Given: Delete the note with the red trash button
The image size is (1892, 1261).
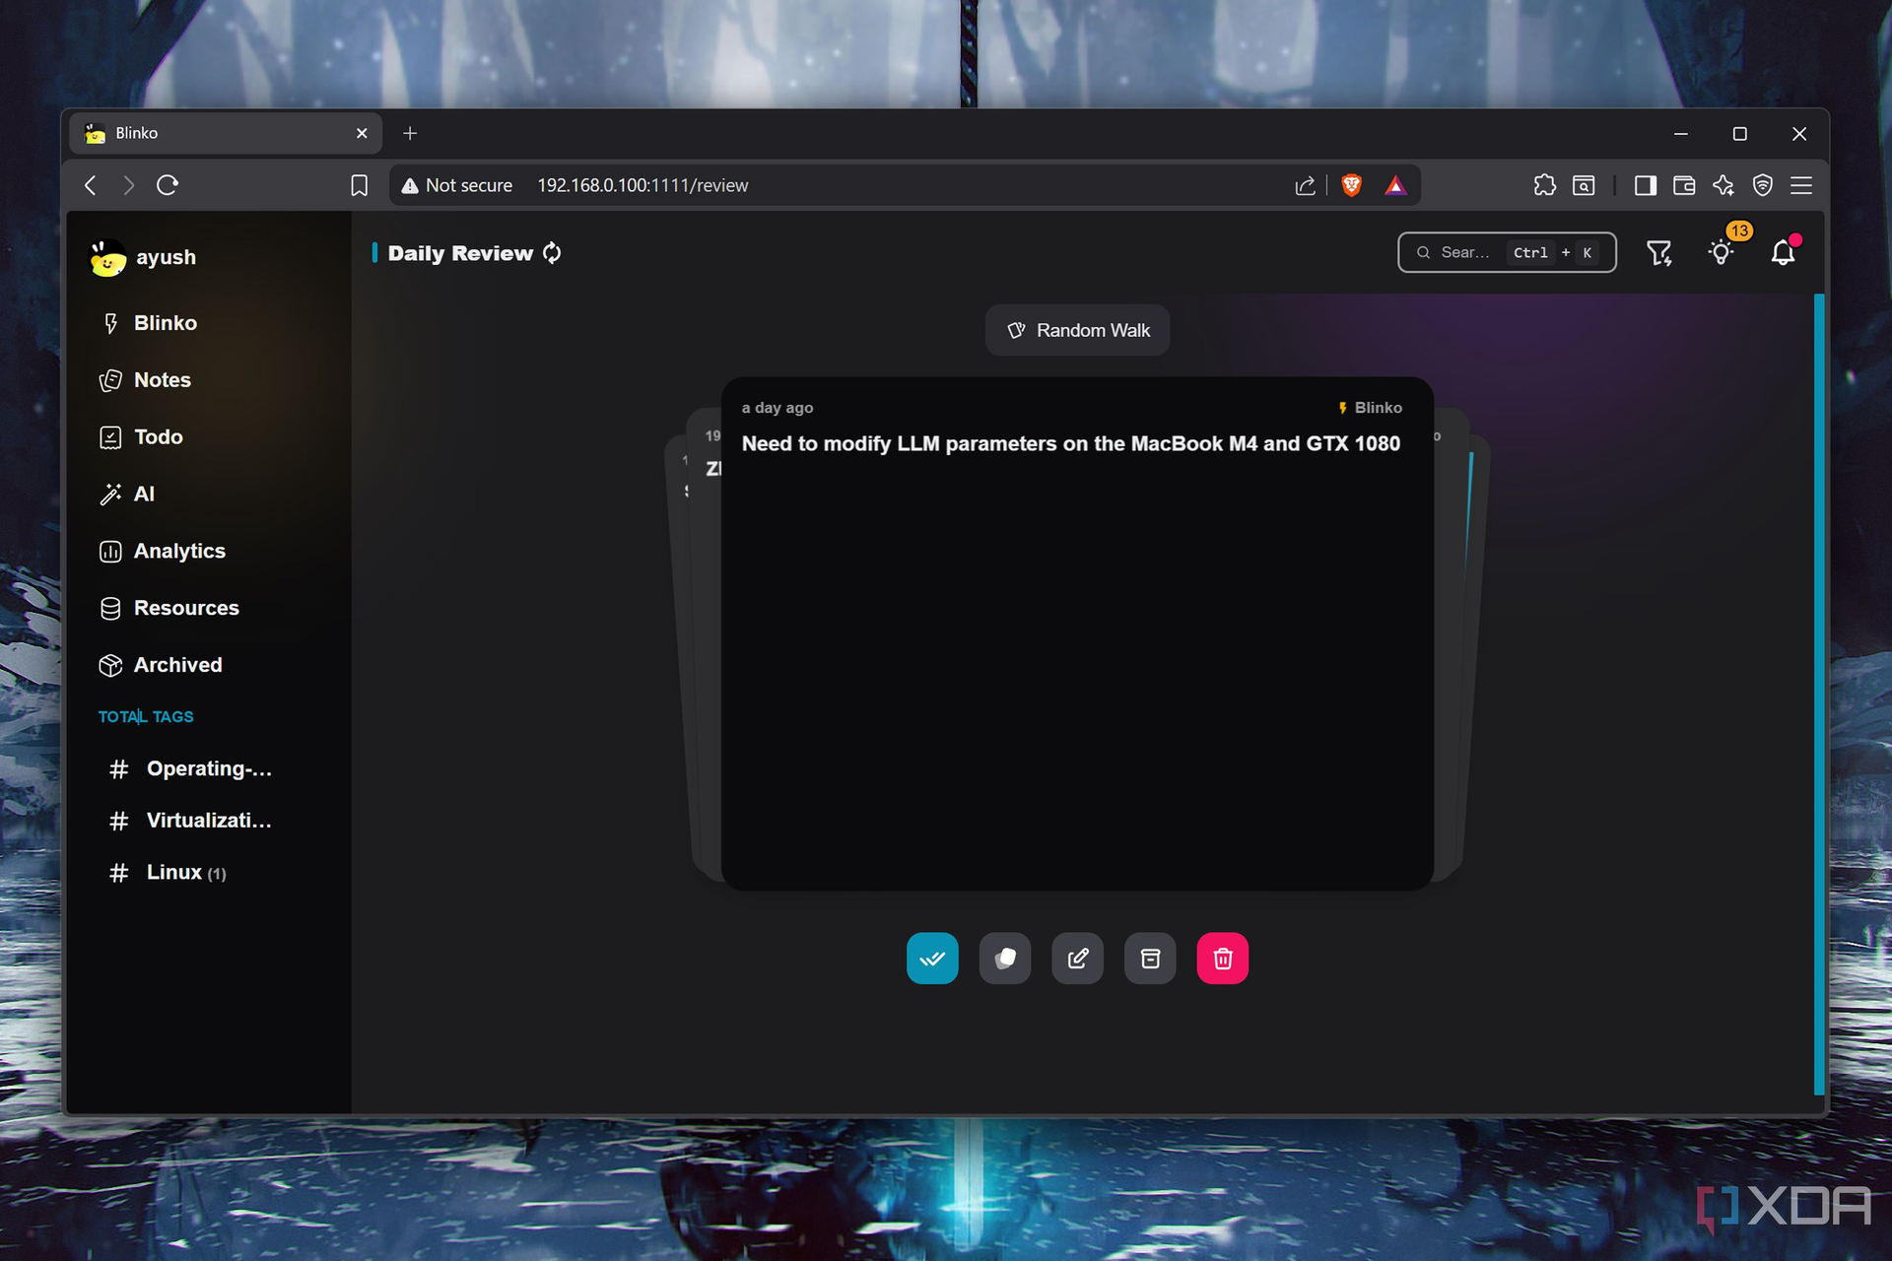Looking at the screenshot, I should (1223, 958).
